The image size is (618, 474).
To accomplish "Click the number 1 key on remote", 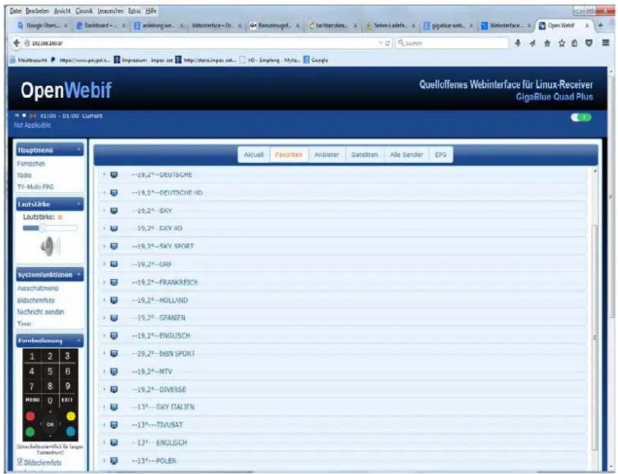I will pyautogui.click(x=32, y=356).
